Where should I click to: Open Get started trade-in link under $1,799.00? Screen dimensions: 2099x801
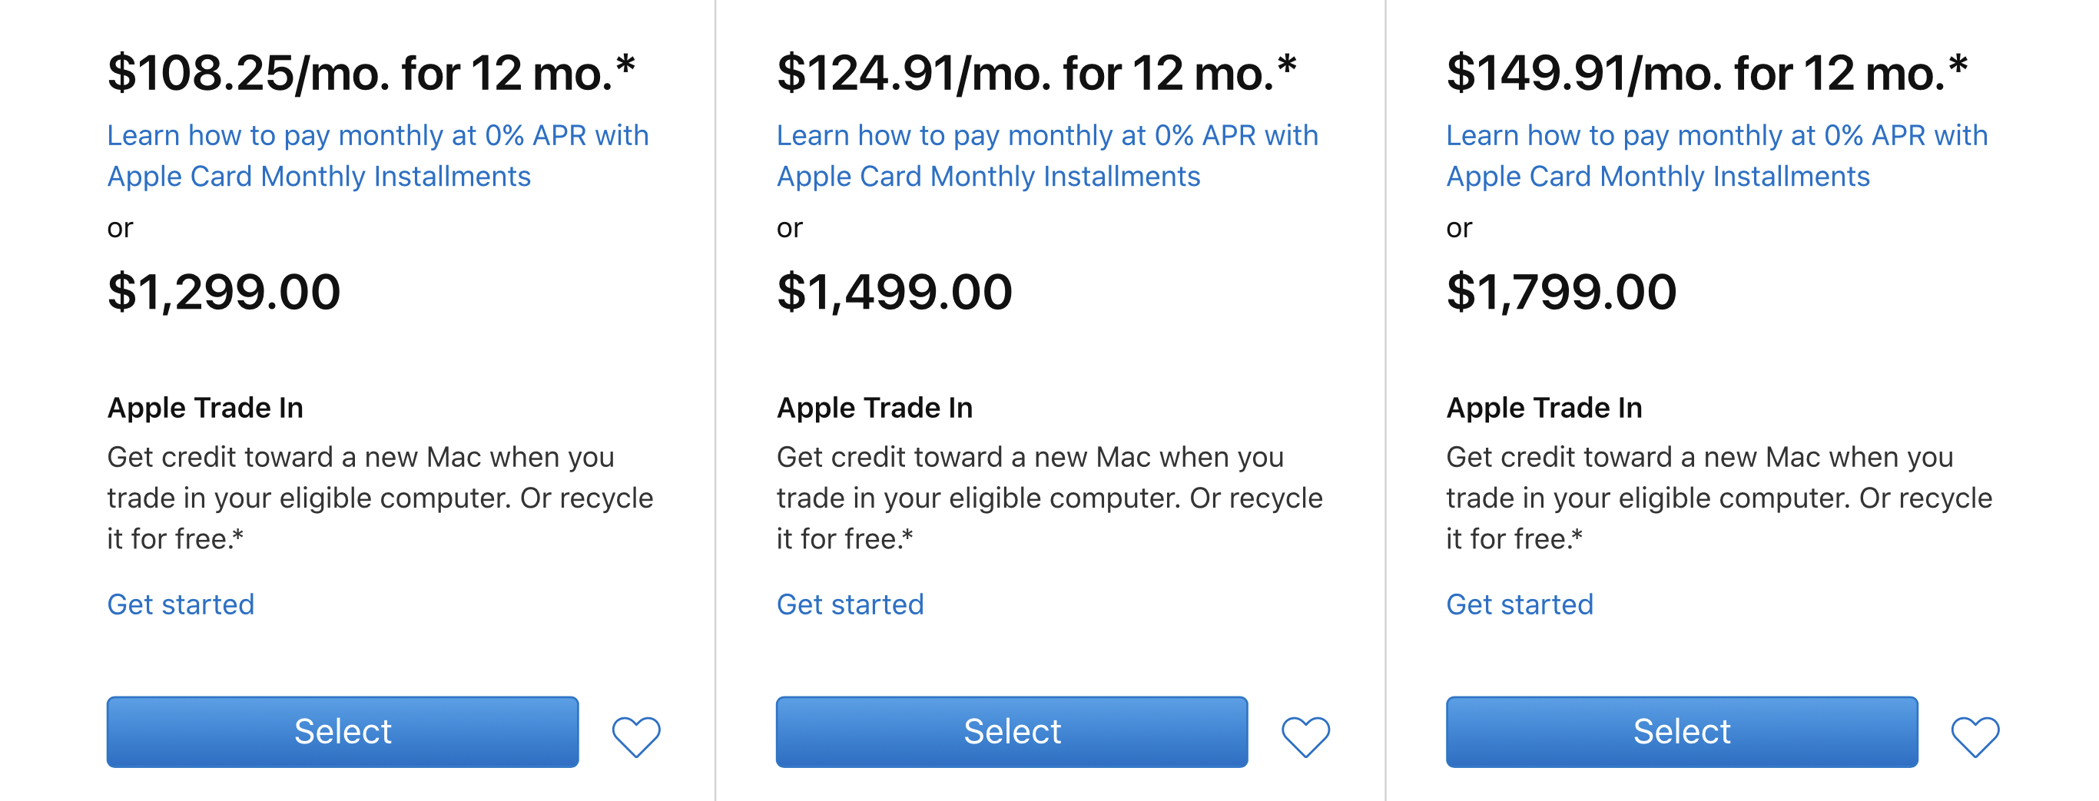coord(1520,604)
